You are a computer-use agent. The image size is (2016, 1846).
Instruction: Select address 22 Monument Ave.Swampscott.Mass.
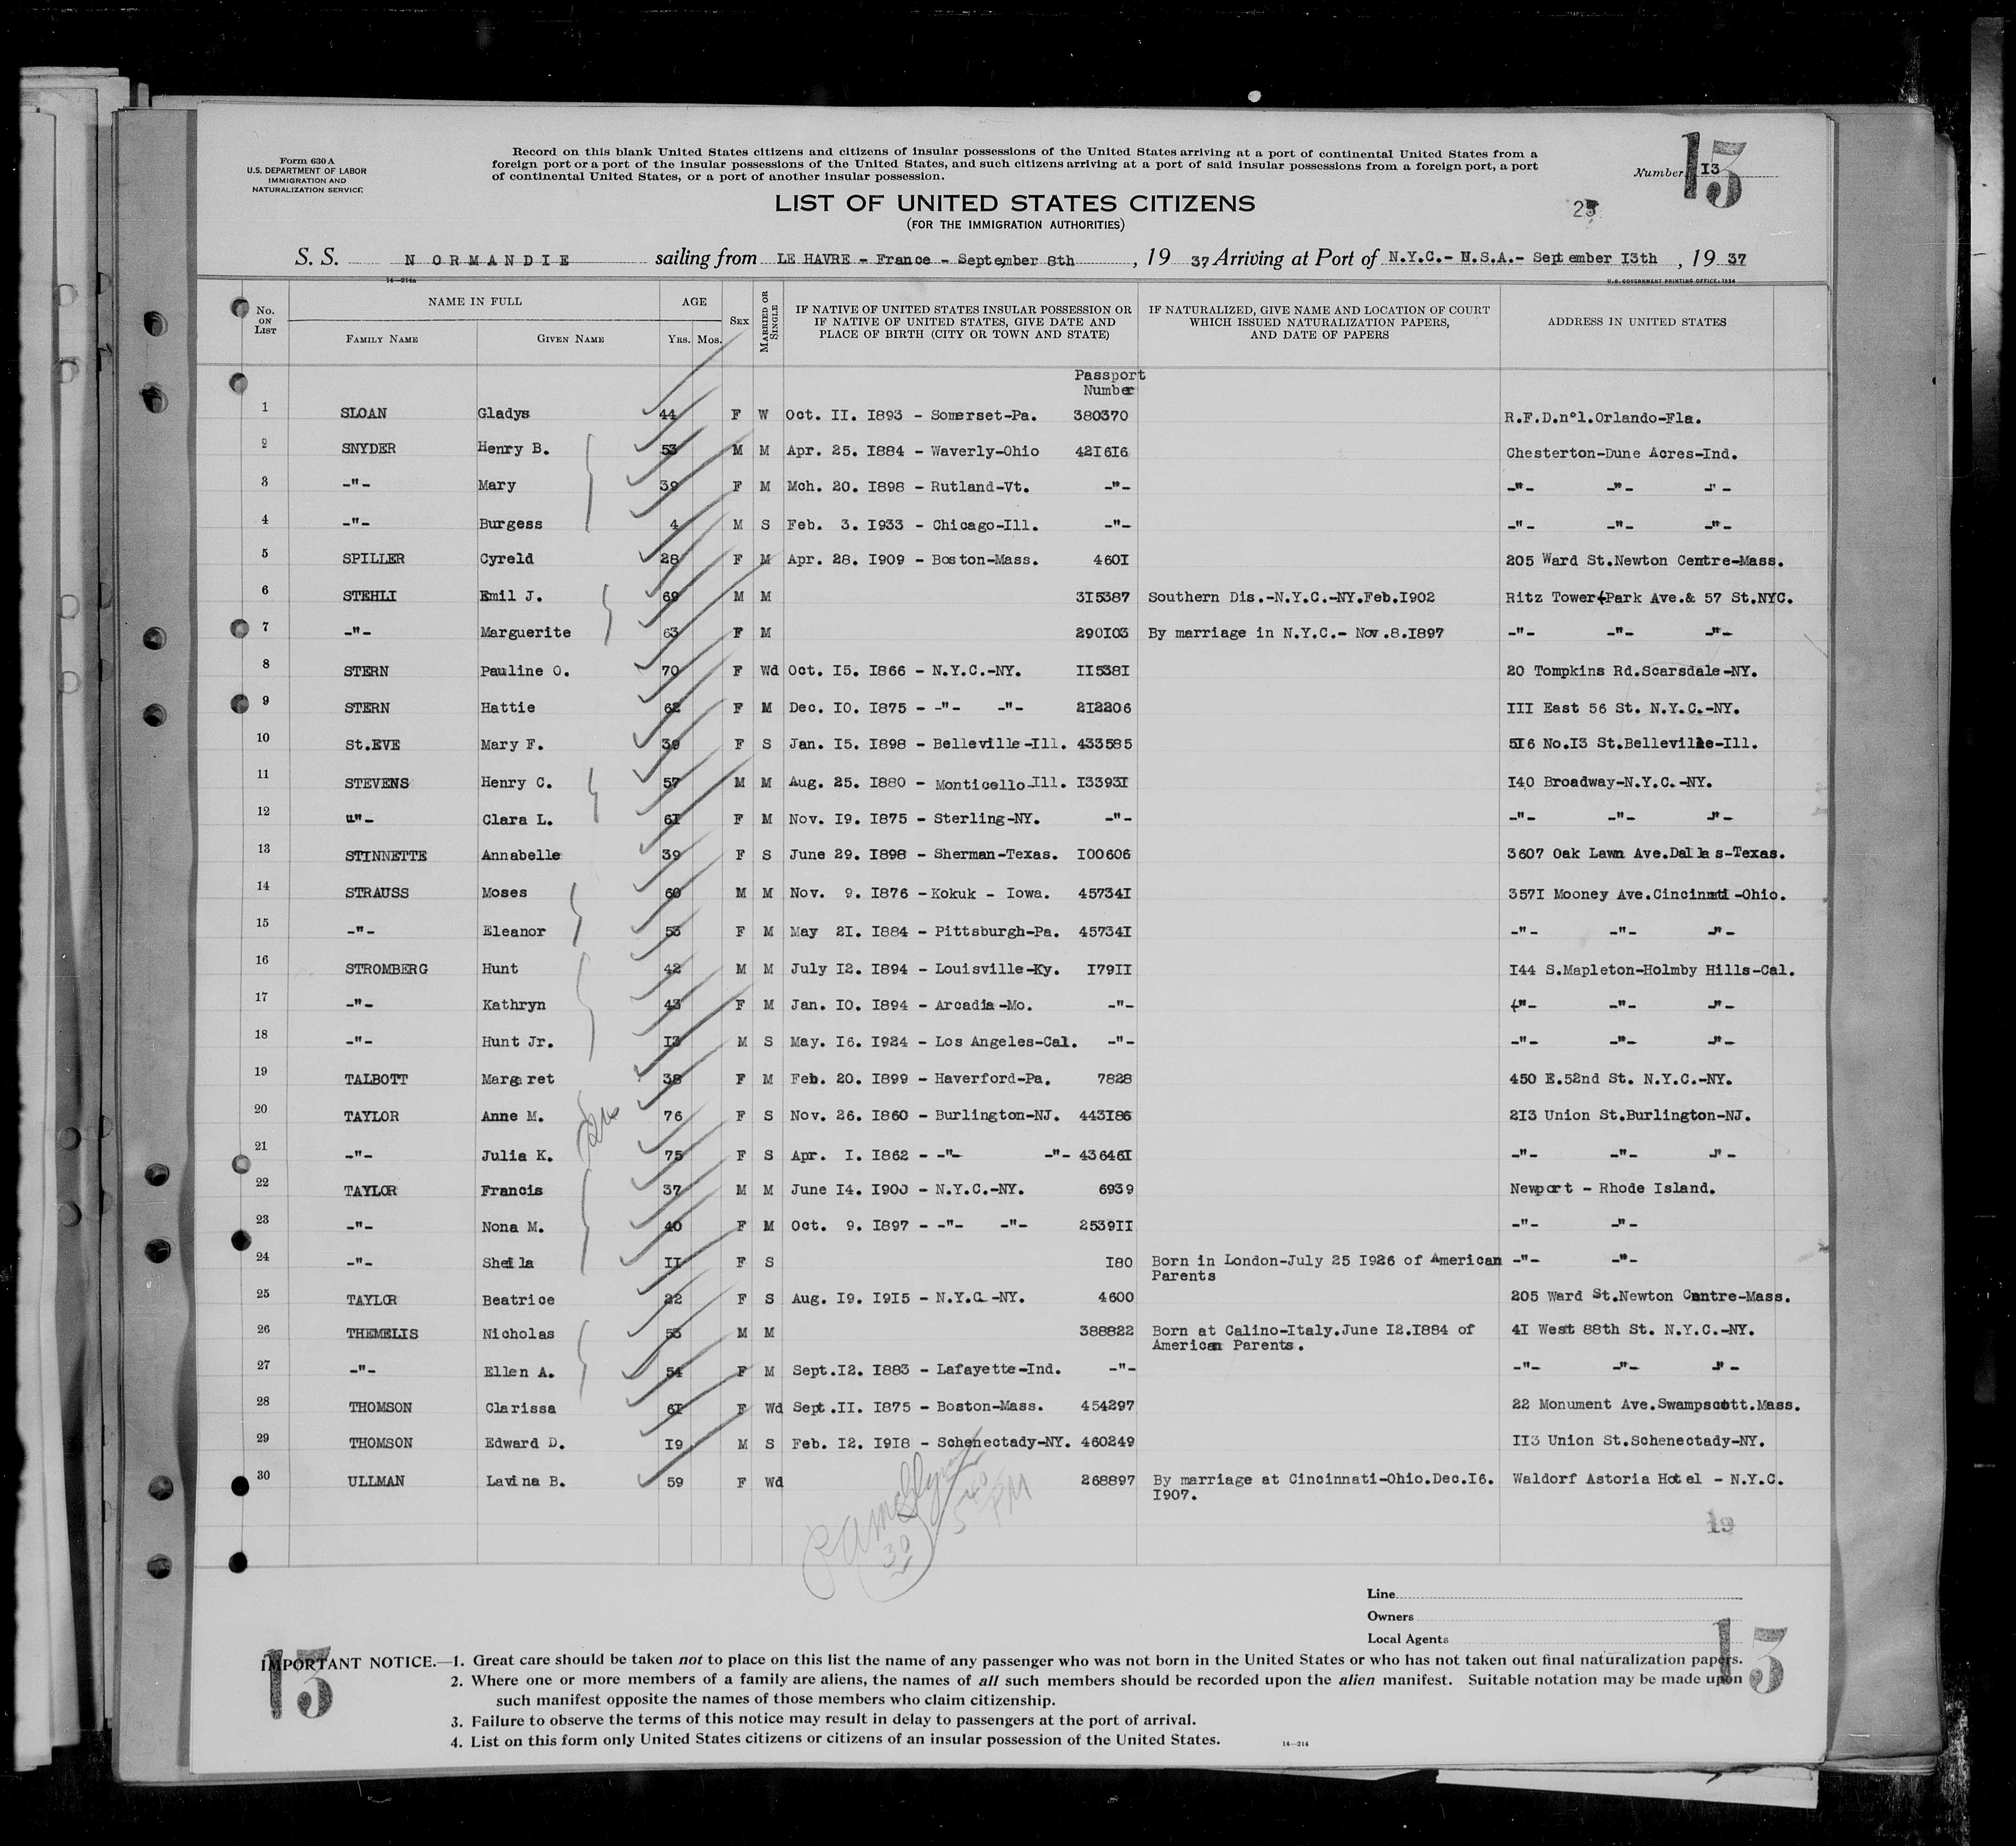[x=1657, y=1405]
